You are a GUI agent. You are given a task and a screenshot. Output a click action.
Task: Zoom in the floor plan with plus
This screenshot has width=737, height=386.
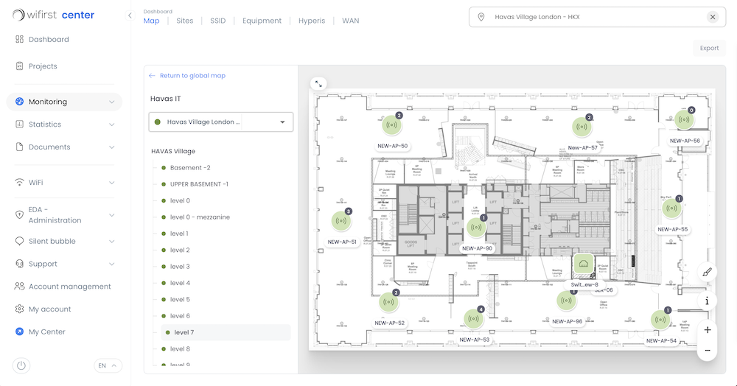[x=707, y=330]
